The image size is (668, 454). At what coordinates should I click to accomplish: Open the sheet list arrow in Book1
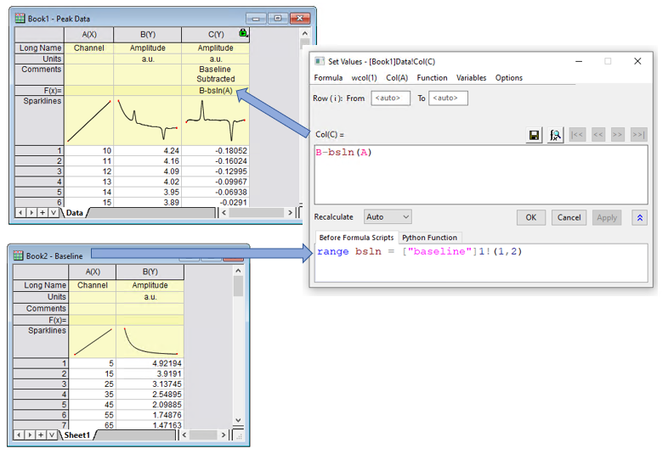53,212
